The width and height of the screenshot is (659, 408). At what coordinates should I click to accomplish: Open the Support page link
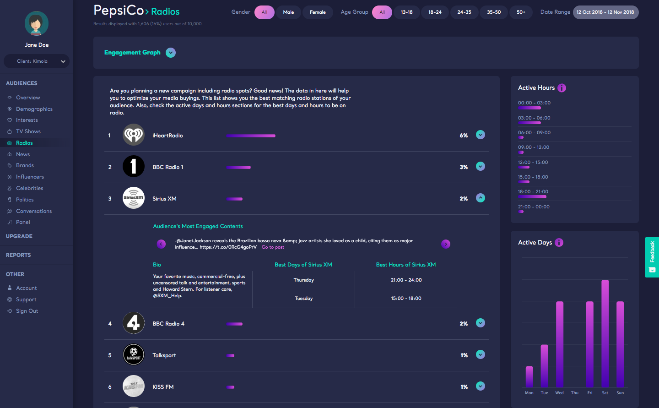point(26,299)
